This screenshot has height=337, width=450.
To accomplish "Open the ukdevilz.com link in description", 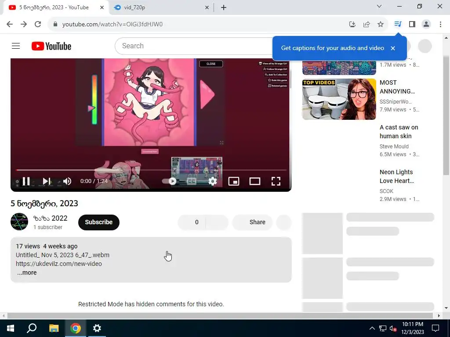I will (59, 264).
